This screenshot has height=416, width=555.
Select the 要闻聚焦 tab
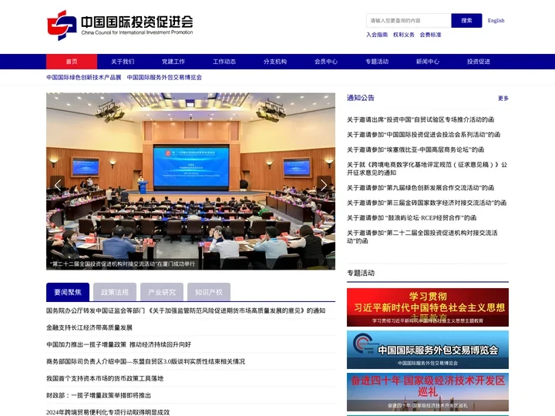point(68,292)
